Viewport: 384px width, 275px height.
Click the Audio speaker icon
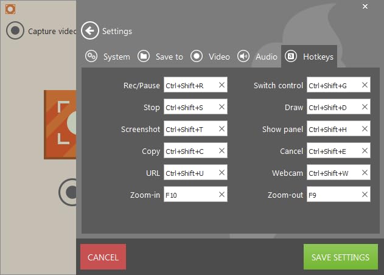tap(243, 57)
